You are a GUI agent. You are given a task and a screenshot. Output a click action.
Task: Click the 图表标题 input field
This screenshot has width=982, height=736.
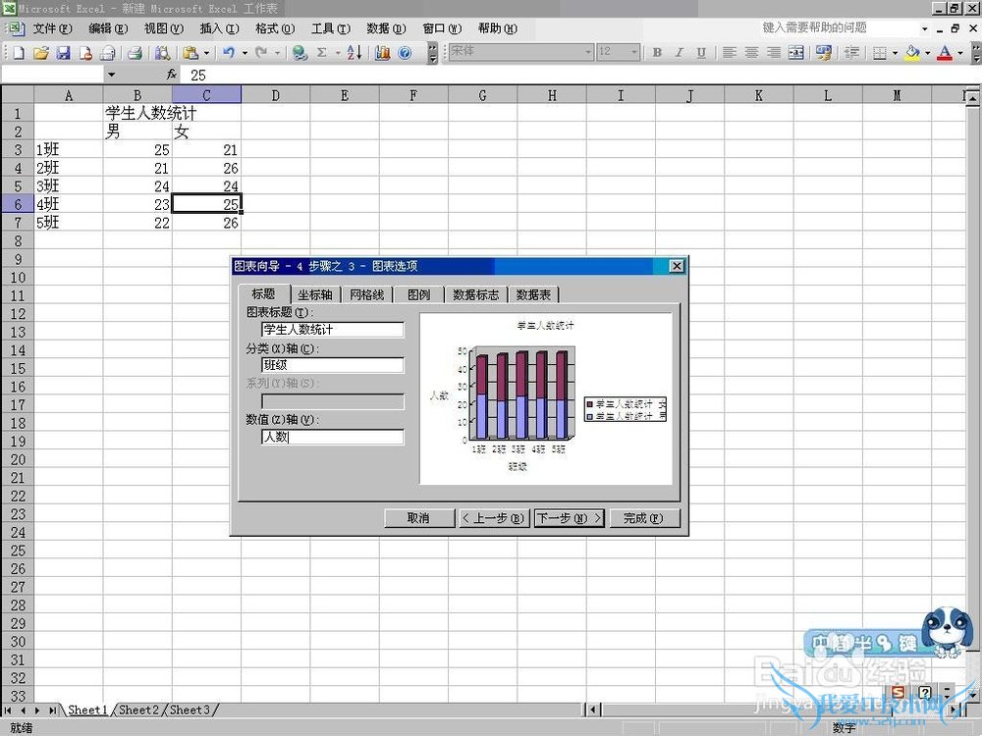pos(333,330)
